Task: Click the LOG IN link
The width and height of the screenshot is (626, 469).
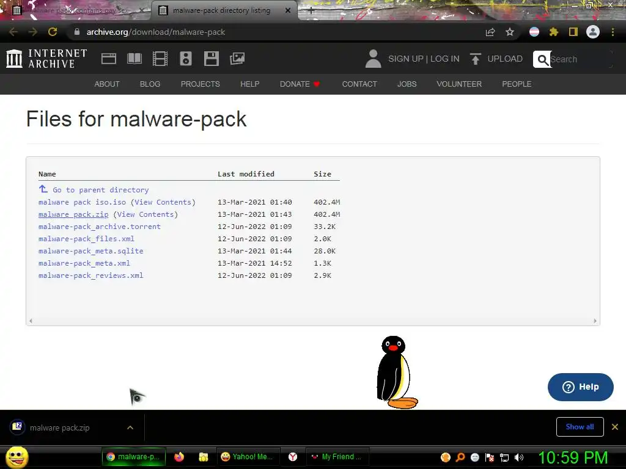Action: [445, 59]
